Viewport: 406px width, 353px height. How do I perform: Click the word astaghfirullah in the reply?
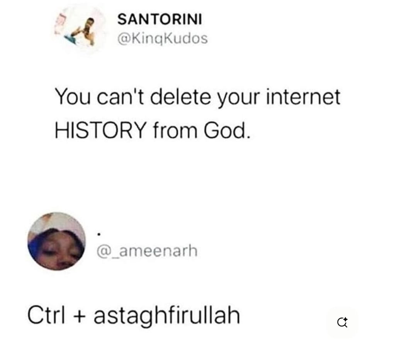pyautogui.click(x=167, y=316)
